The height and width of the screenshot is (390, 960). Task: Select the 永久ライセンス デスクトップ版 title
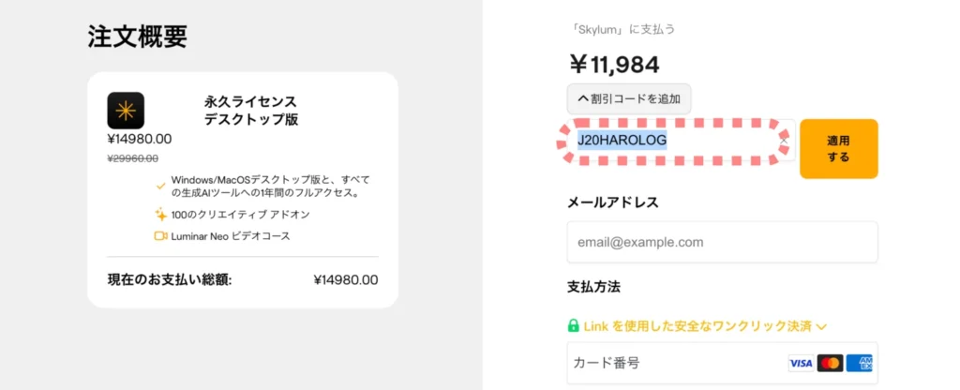[x=251, y=111]
